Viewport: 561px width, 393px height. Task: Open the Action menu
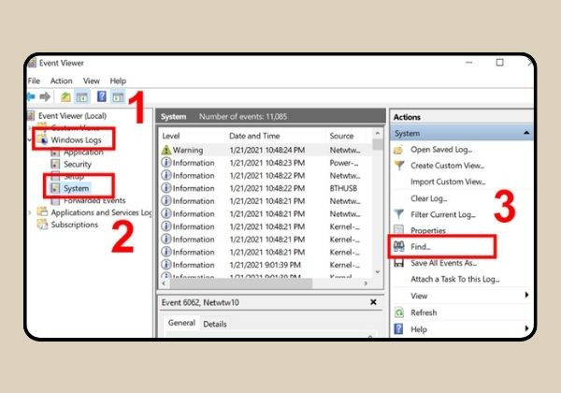tap(61, 80)
